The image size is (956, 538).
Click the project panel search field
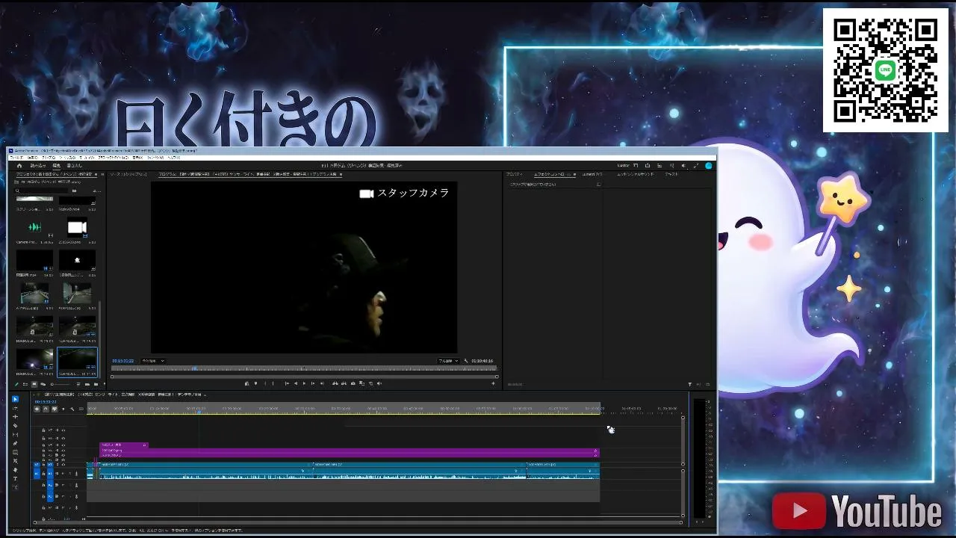(41, 191)
